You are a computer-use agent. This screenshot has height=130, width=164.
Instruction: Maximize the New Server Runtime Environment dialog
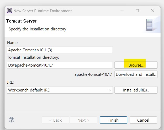tap(137, 11)
